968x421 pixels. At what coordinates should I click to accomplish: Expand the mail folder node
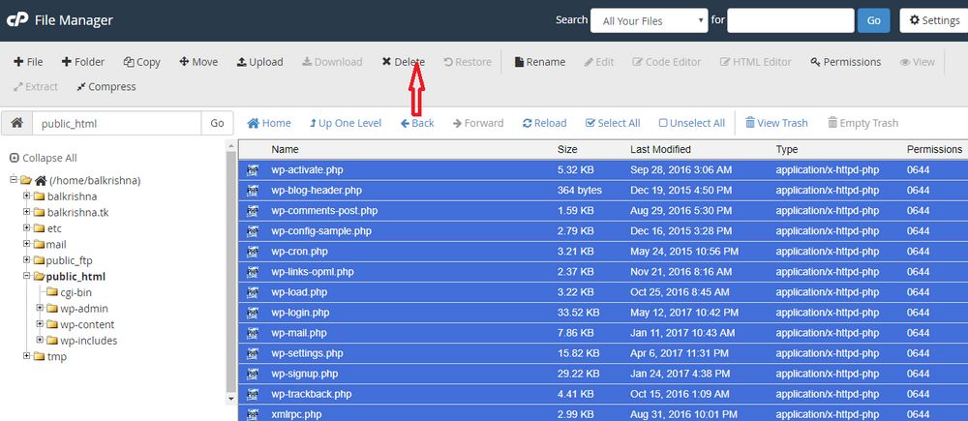click(26, 245)
